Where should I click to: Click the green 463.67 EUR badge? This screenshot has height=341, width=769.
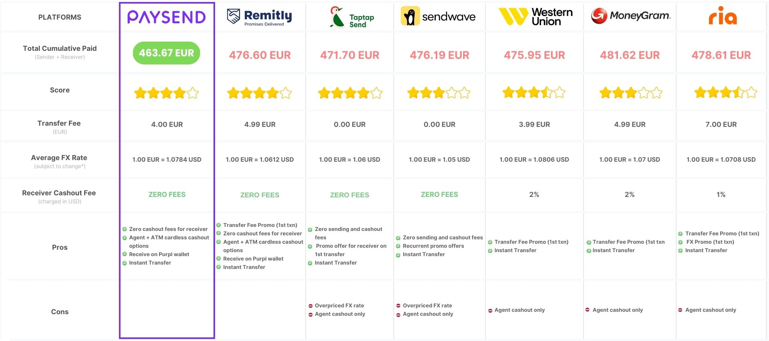point(167,53)
